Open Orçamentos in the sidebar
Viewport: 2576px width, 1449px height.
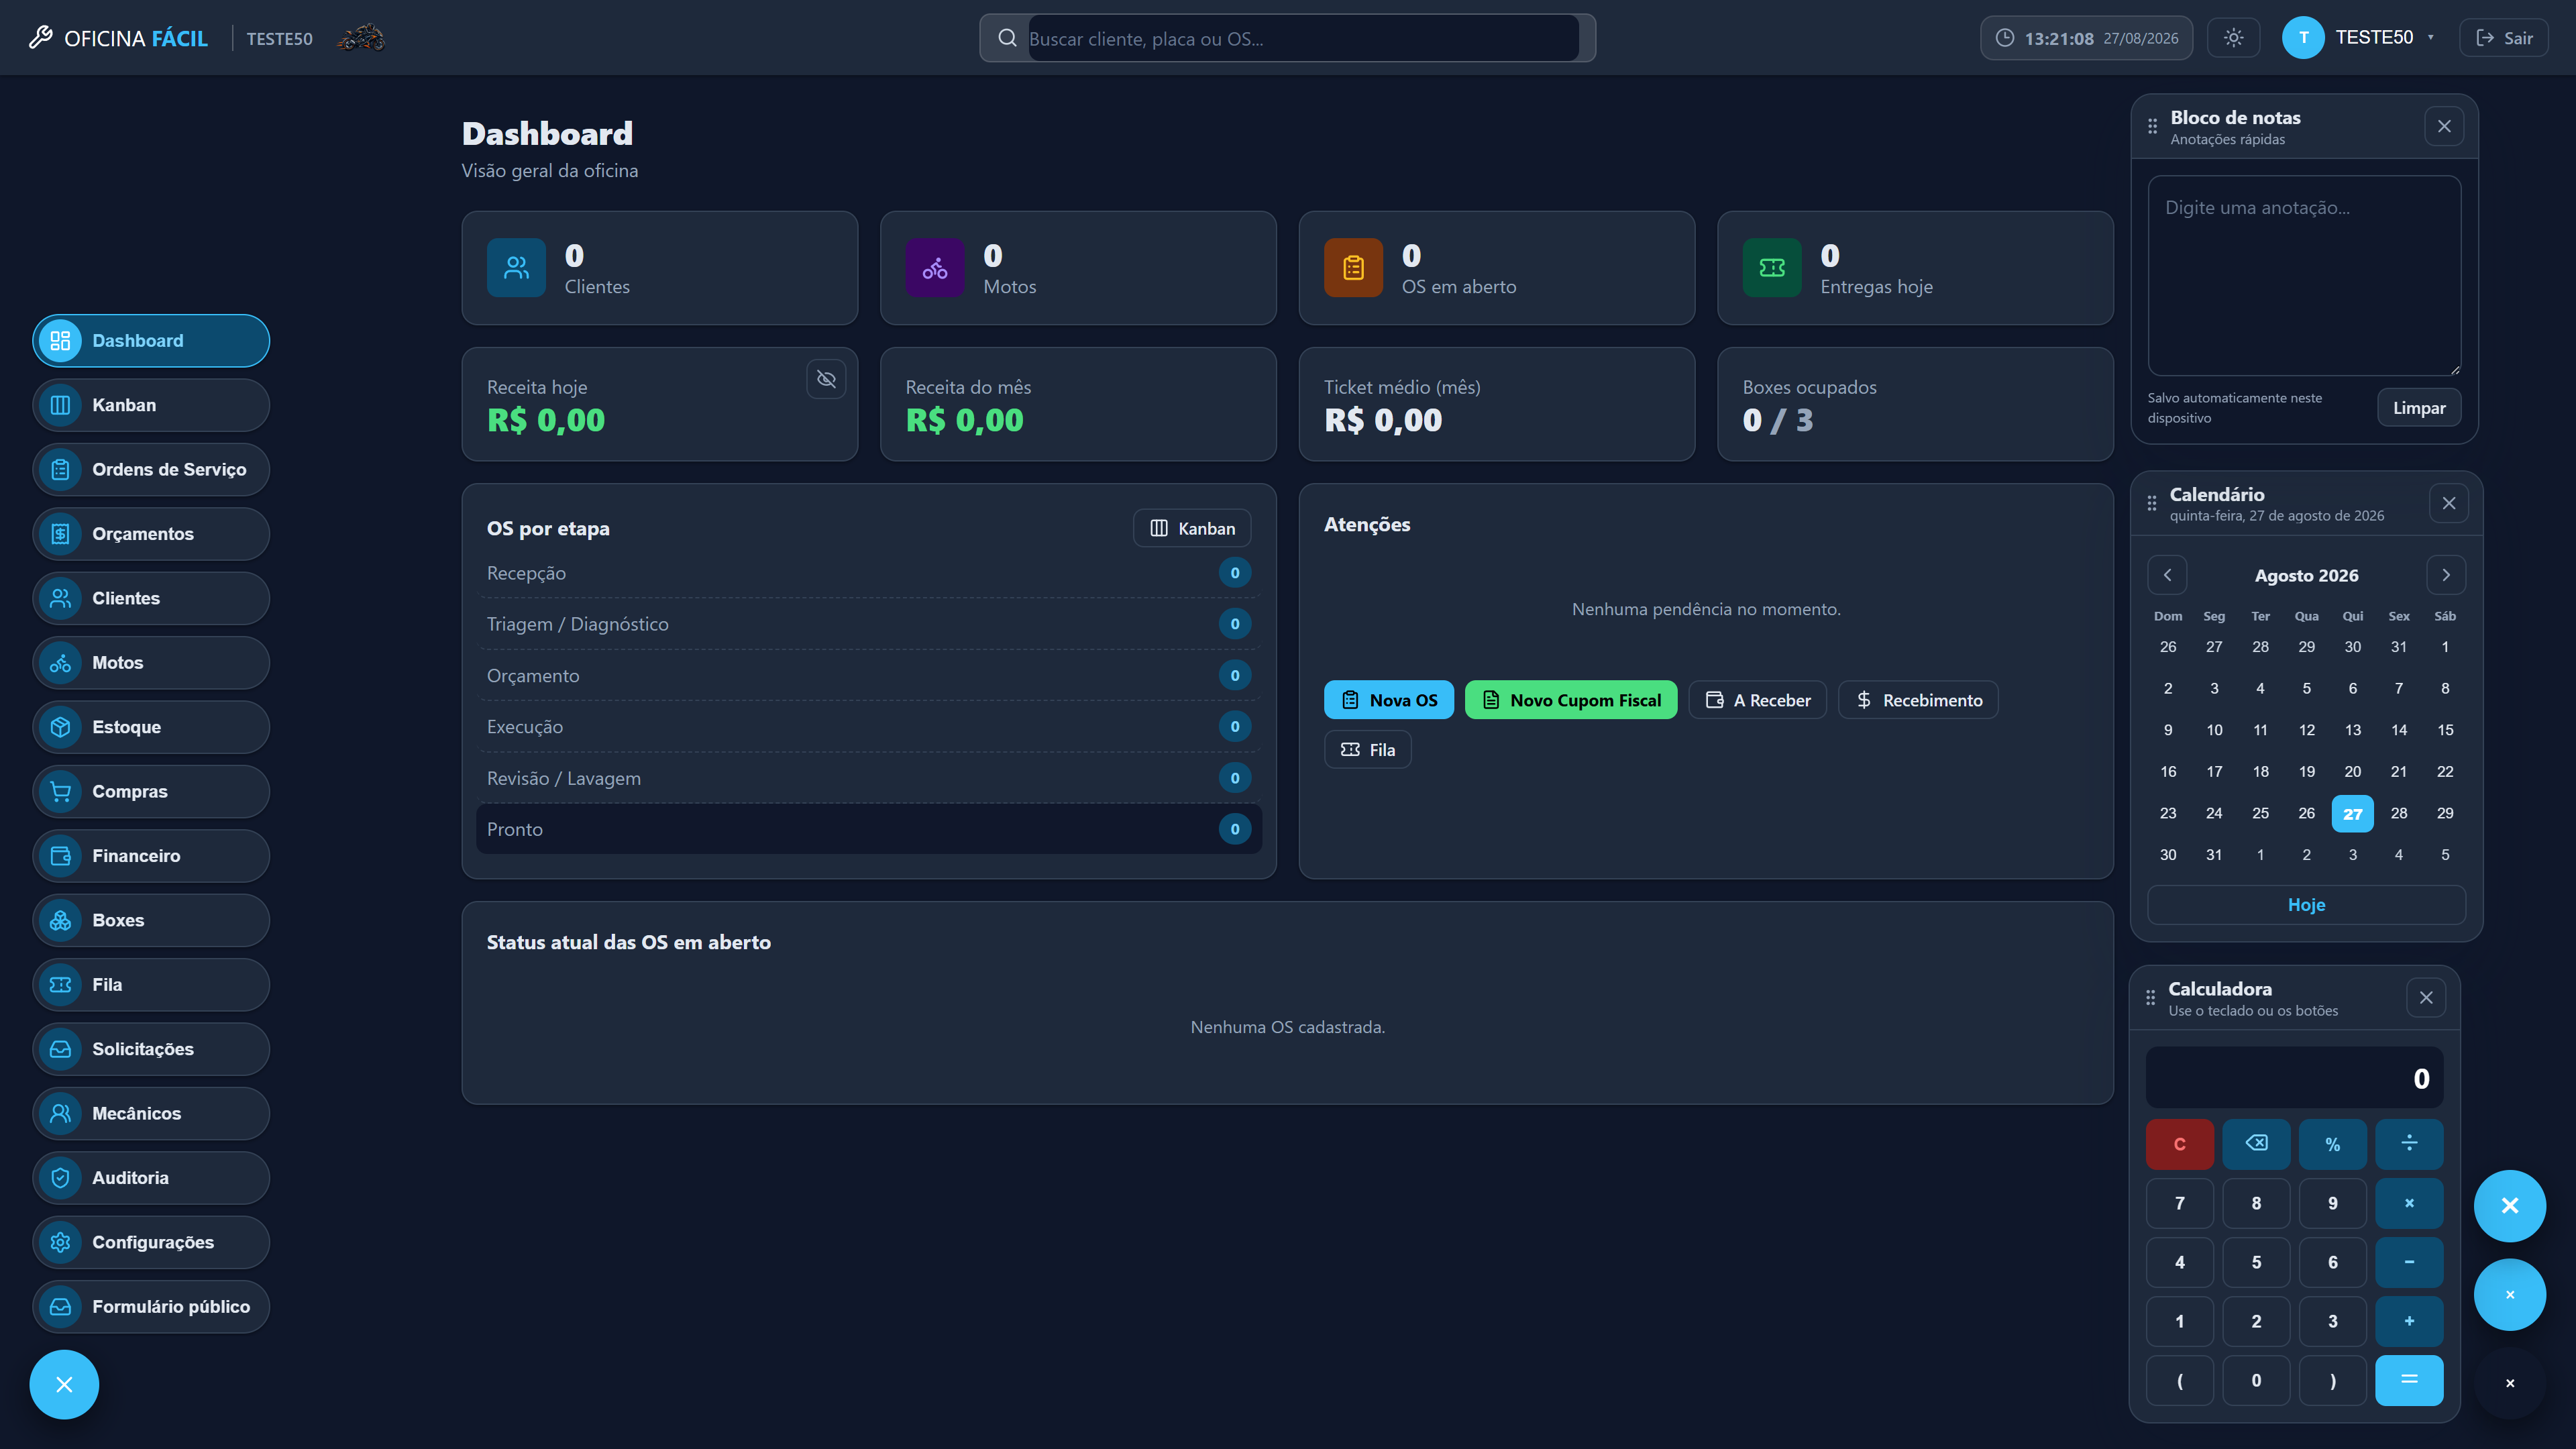click(151, 534)
